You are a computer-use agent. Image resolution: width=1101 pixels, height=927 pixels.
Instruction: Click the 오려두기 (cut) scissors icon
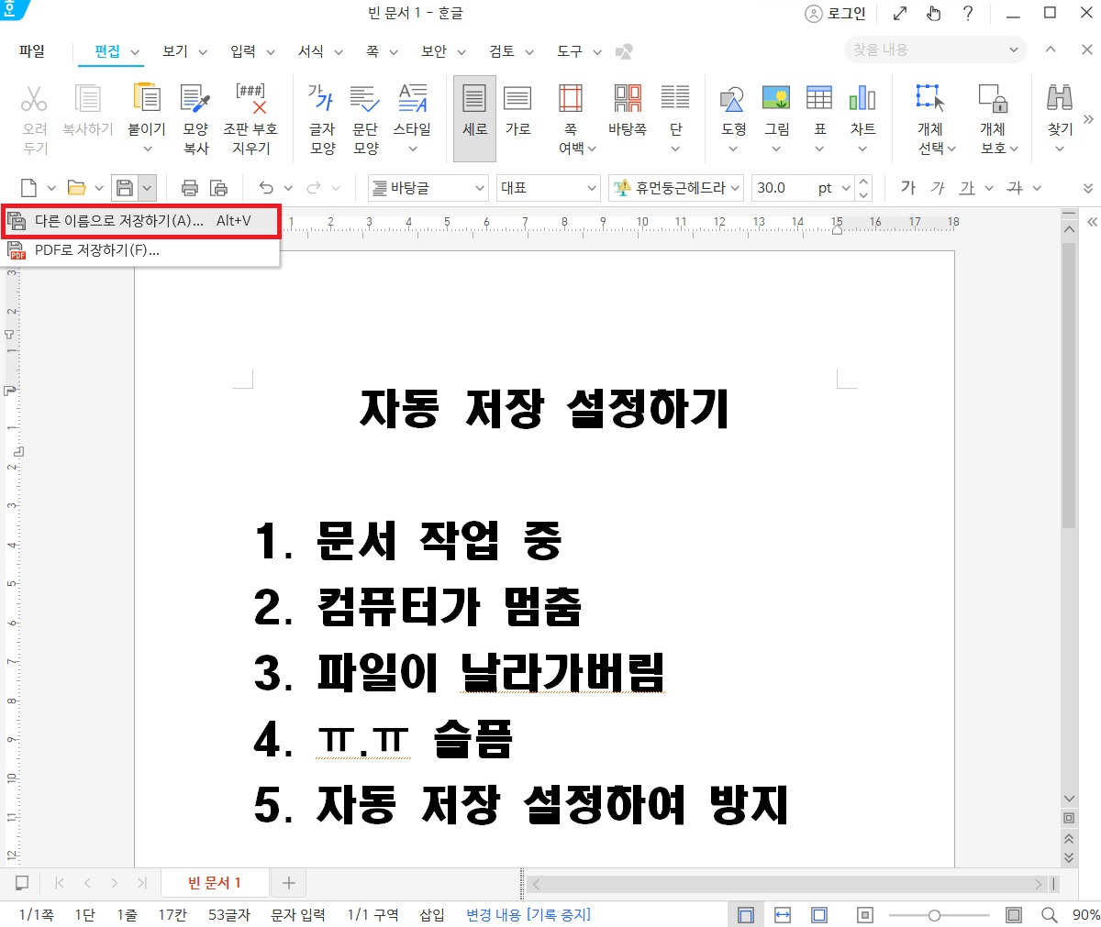pos(34,98)
